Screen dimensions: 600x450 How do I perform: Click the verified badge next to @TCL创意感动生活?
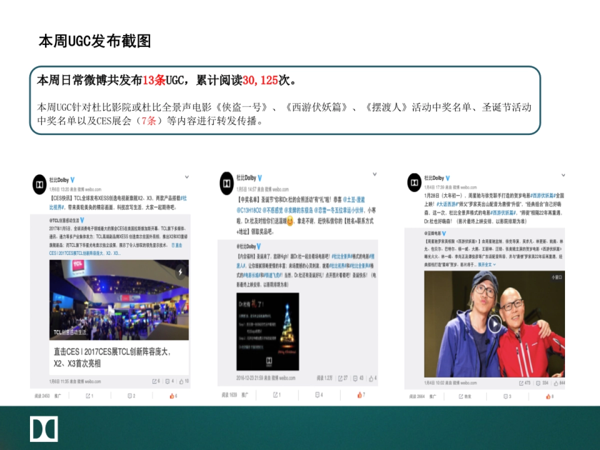click(x=82, y=221)
